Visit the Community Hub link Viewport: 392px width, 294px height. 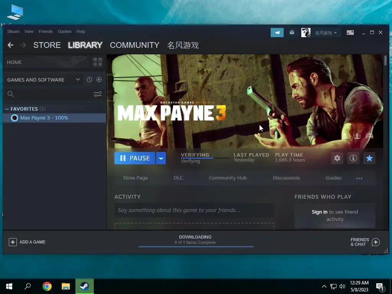[x=228, y=178]
